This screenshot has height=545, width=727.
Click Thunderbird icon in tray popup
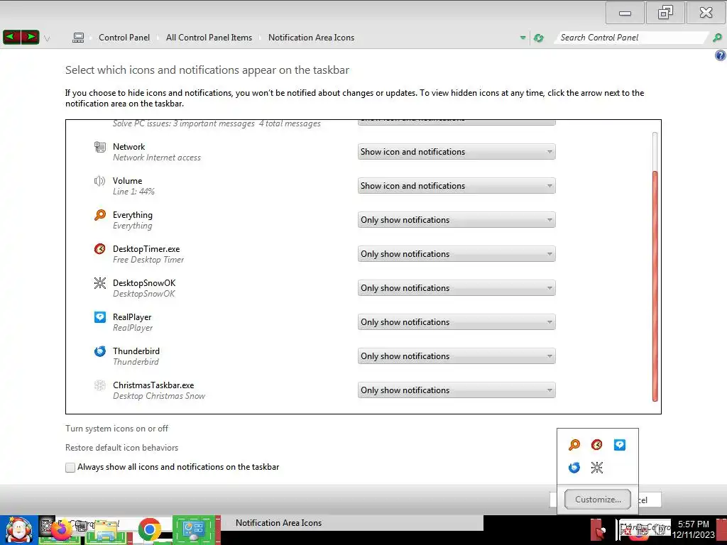click(574, 468)
